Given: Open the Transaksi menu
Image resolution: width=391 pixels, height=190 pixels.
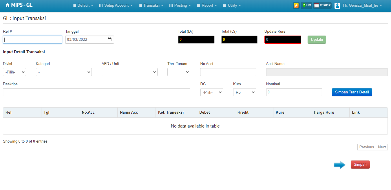Looking at the screenshot, I should pyautogui.click(x=151, y=5).
